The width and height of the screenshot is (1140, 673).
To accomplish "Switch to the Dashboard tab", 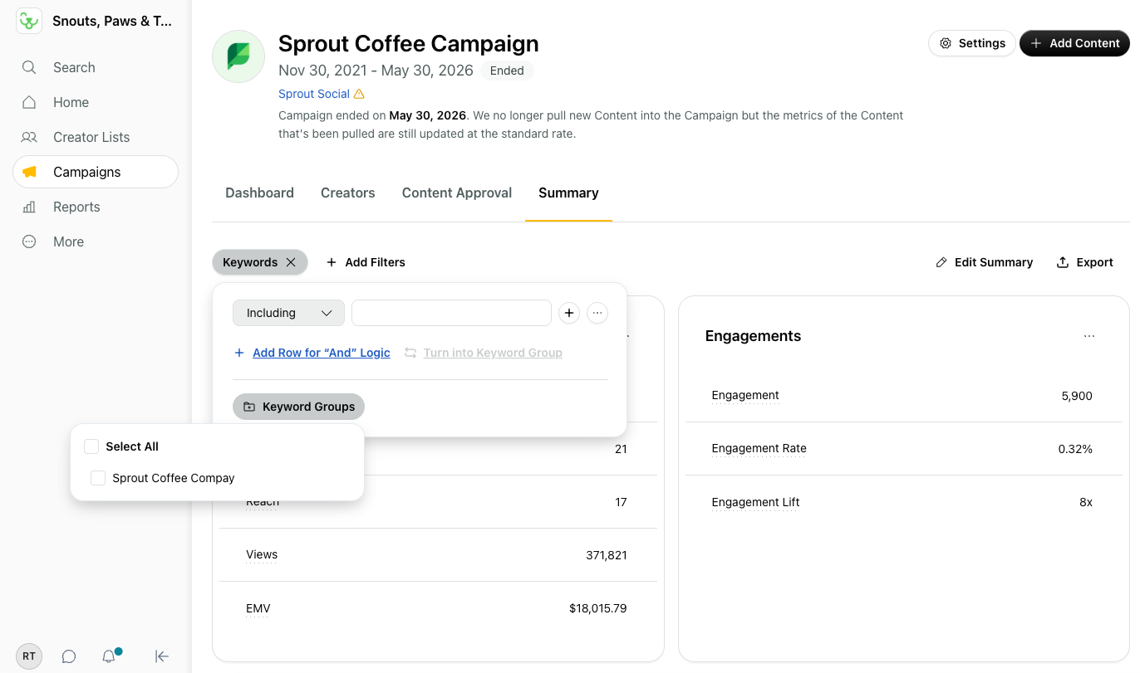I will (x=259, y=193).
